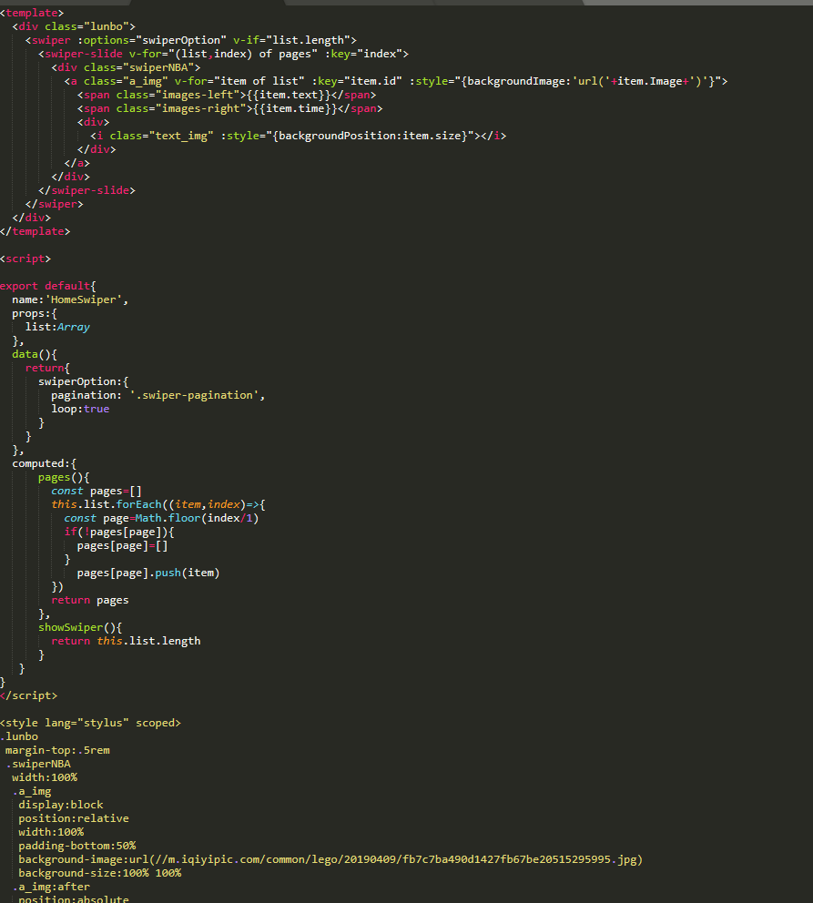Screen dimensions: 813x903
Task: Click the 'const pages=[]' line
Action: [x=97, y=492]
